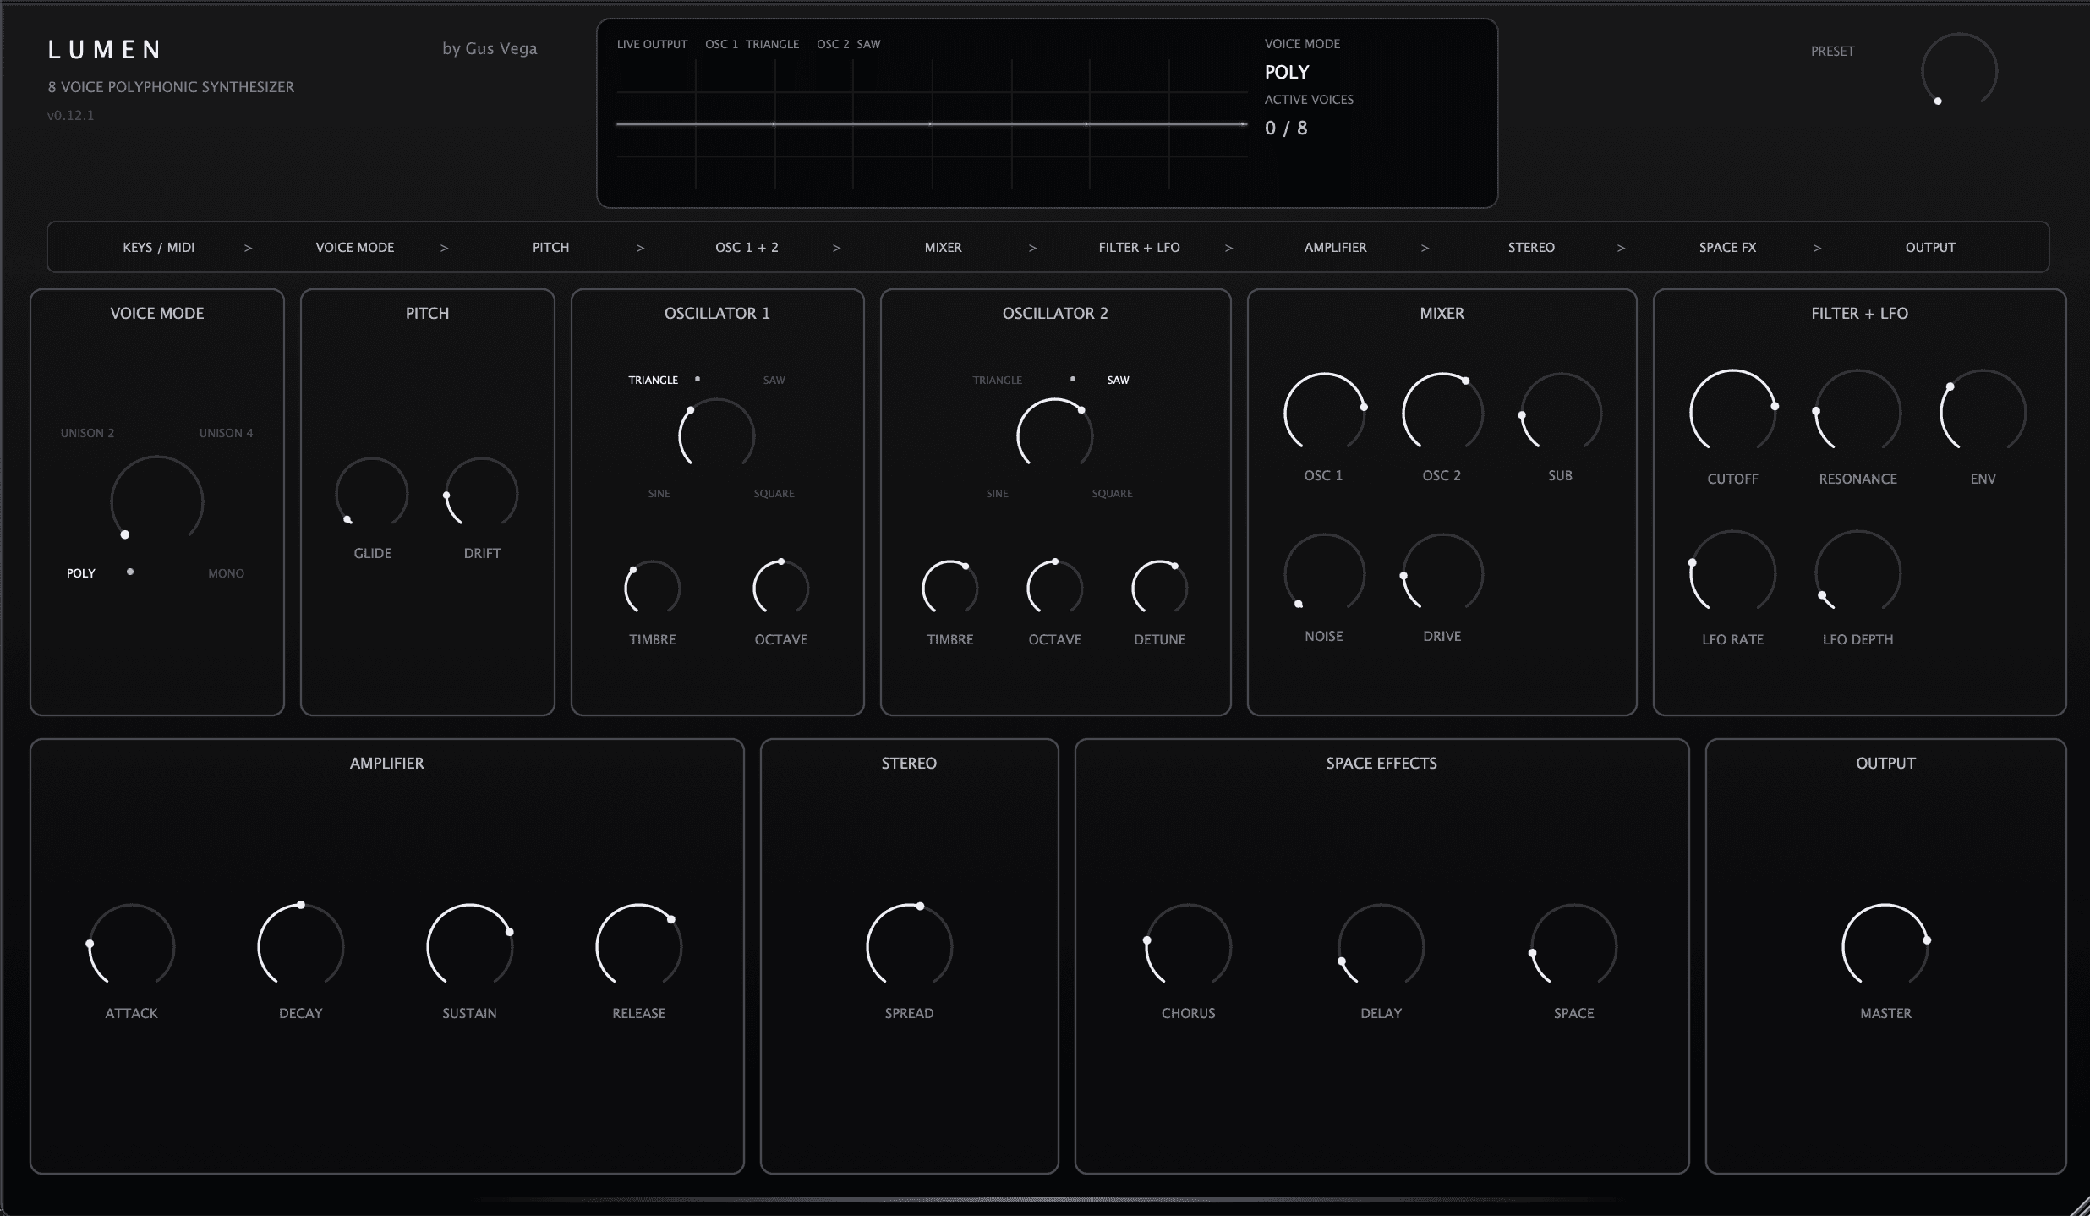Choose TRIANGLE waveform in Oscillator 1
This screenshot has width=2090, height=1216.
[653, 380]
